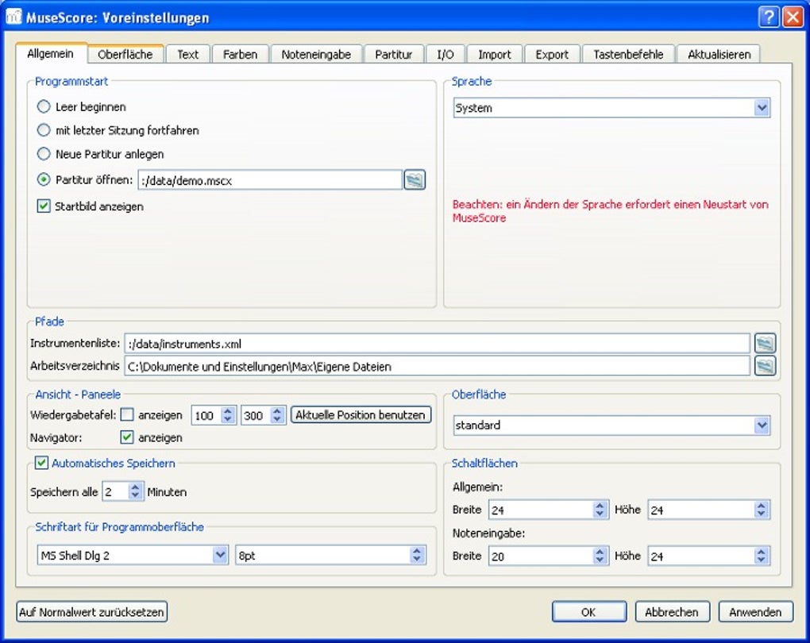Browse for score file next to demo.mscx
Viewport: 810px width, 643px height.
pyautogui.click(x=415, y=180)
